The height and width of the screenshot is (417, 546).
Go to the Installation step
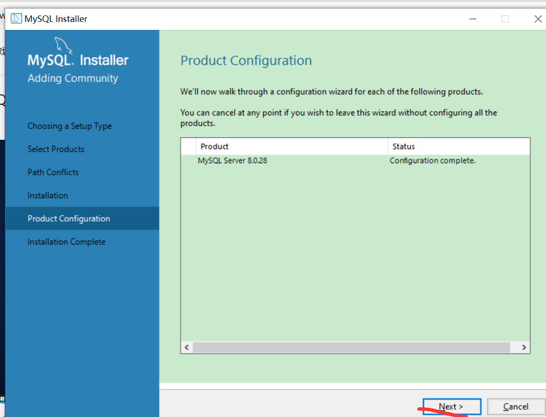point(48,195)
